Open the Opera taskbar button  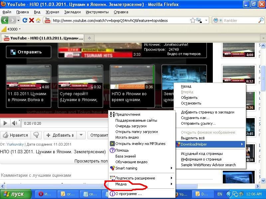tap(45, 194)
